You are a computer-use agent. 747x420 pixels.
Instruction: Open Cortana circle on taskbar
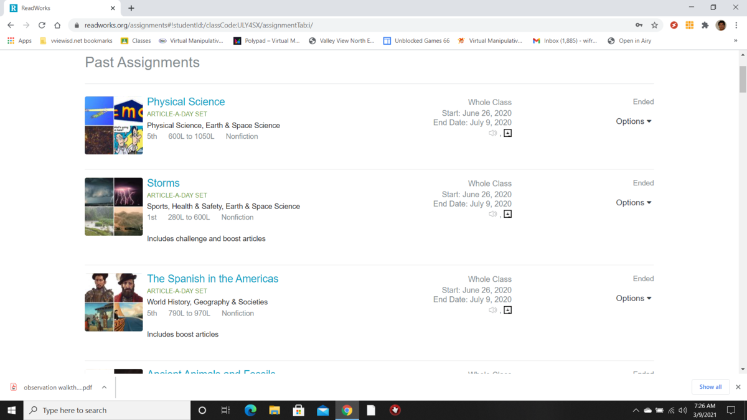[202, 410]
